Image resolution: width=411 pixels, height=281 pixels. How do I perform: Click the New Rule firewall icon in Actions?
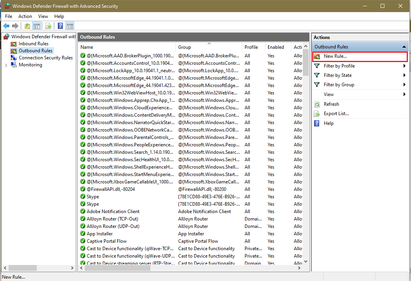coord(317,56)
